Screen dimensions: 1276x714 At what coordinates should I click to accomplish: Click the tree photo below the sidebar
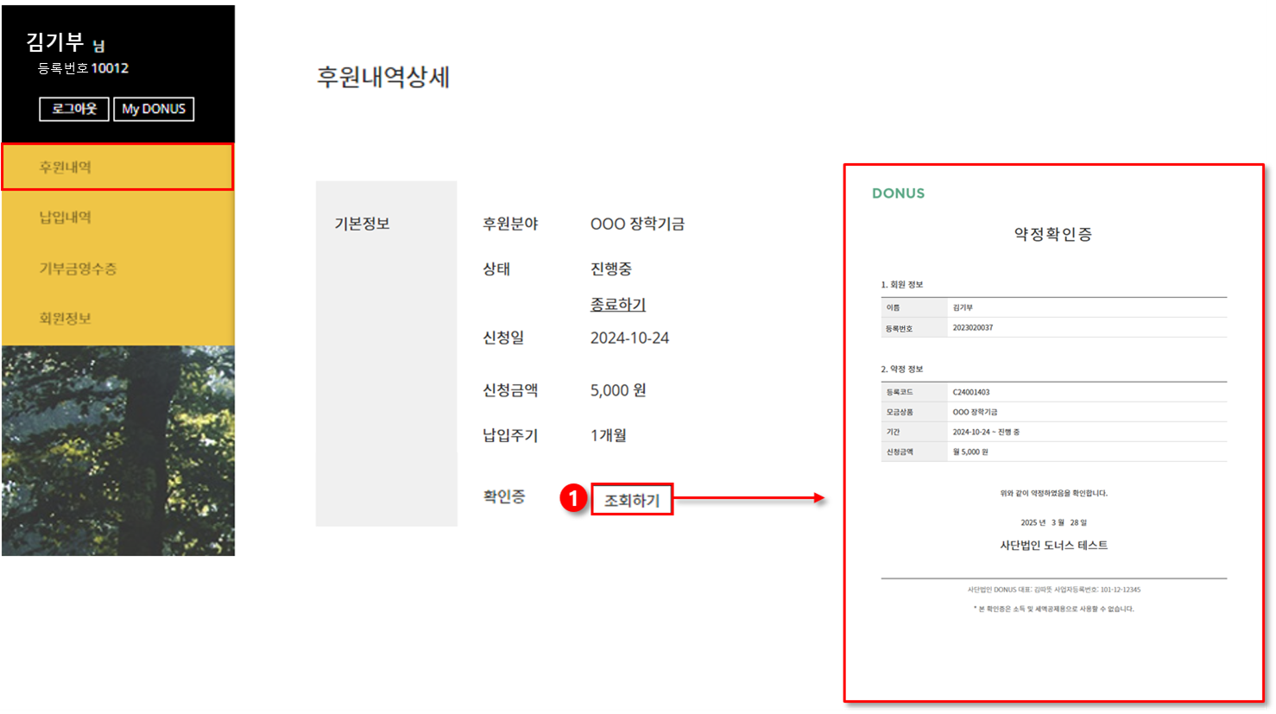117,451
